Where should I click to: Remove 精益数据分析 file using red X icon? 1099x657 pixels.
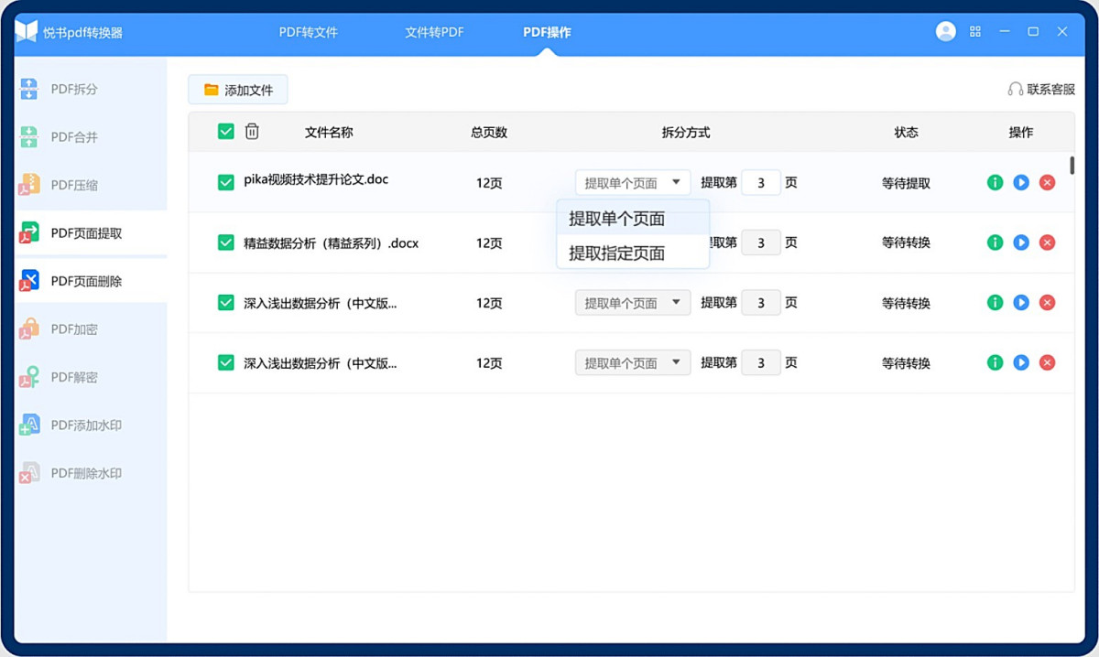[x=1047, y=242]
